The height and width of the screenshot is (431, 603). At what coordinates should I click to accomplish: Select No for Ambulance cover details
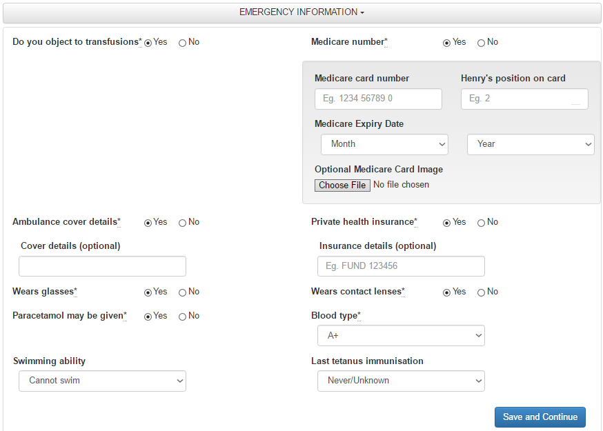pos(183,223)
